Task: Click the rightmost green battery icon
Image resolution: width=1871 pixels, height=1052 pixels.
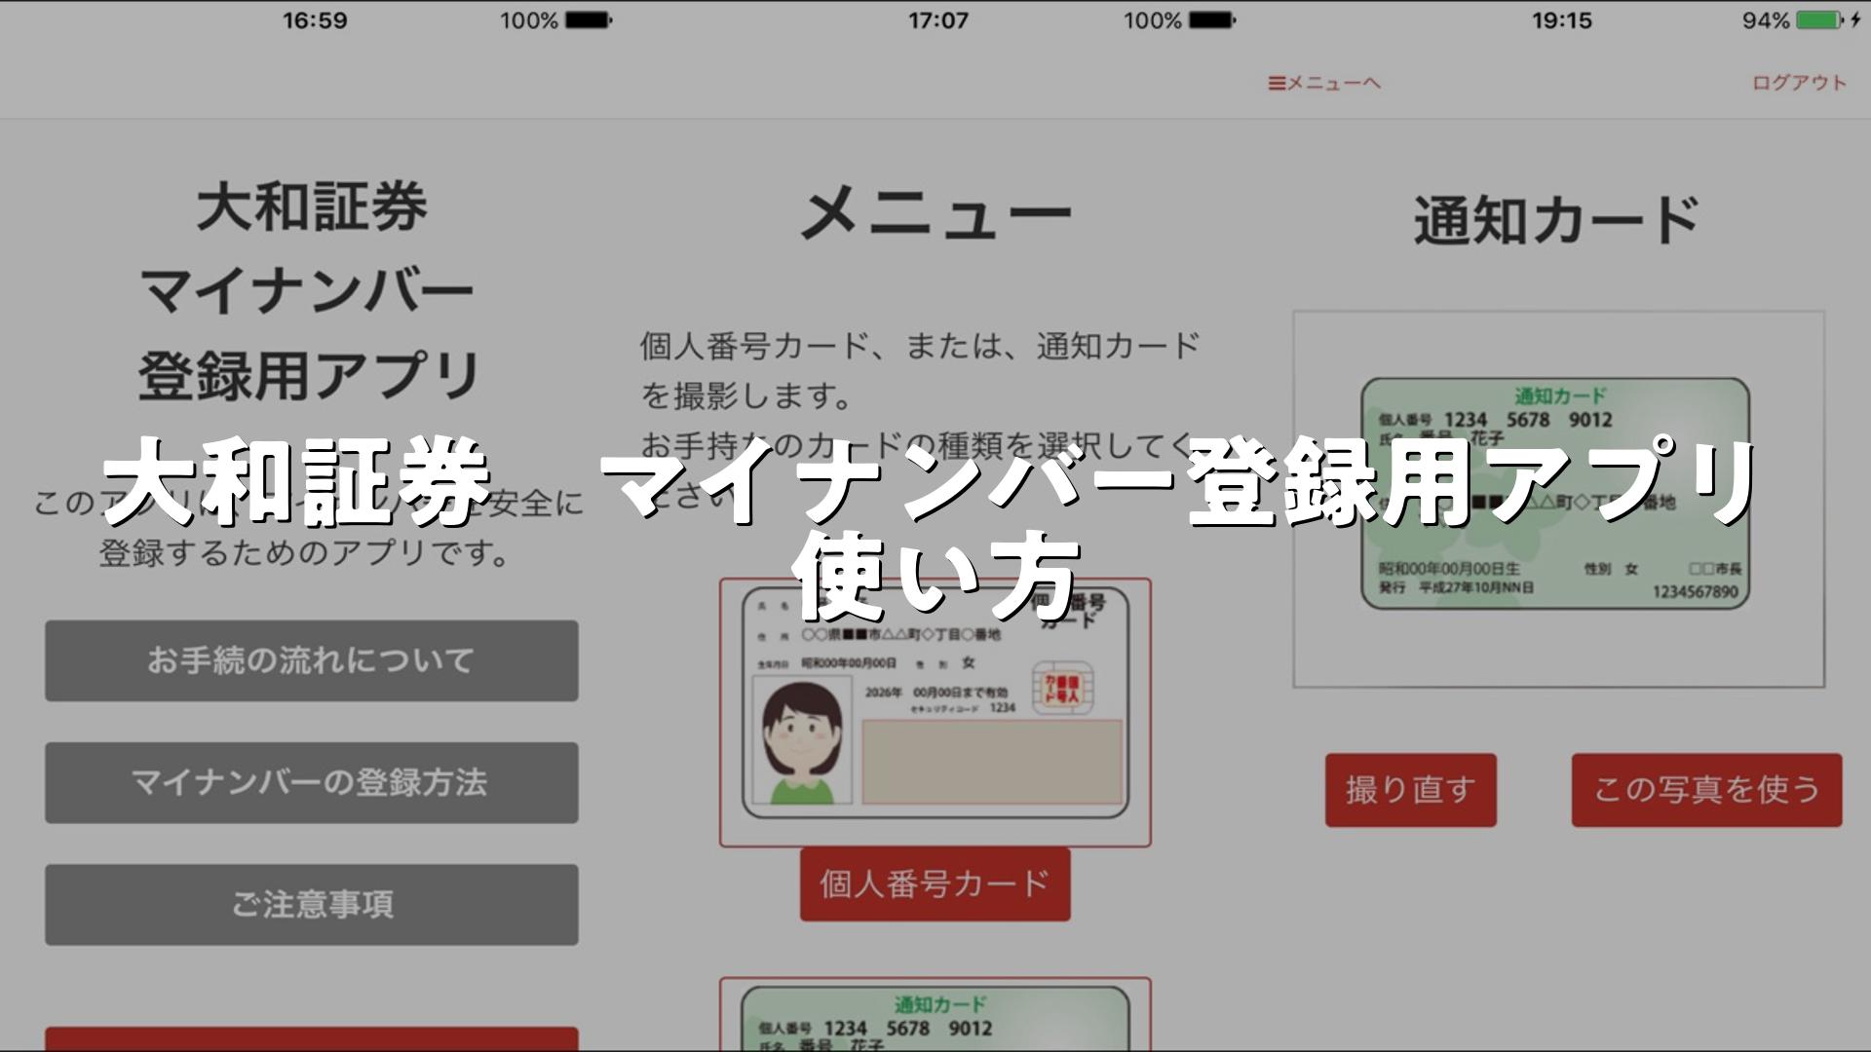Action: click(1817, 20)
